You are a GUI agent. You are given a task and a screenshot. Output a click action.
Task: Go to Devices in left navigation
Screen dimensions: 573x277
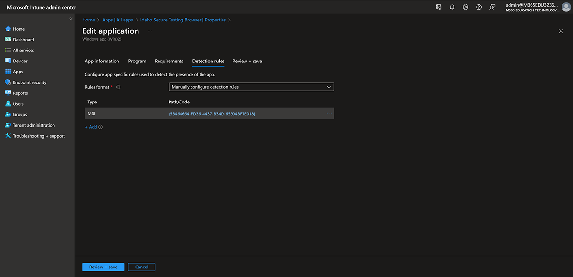pyautogui.click(x=20, y=61)
